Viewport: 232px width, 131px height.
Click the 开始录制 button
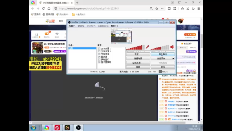(x=161, y=59)
